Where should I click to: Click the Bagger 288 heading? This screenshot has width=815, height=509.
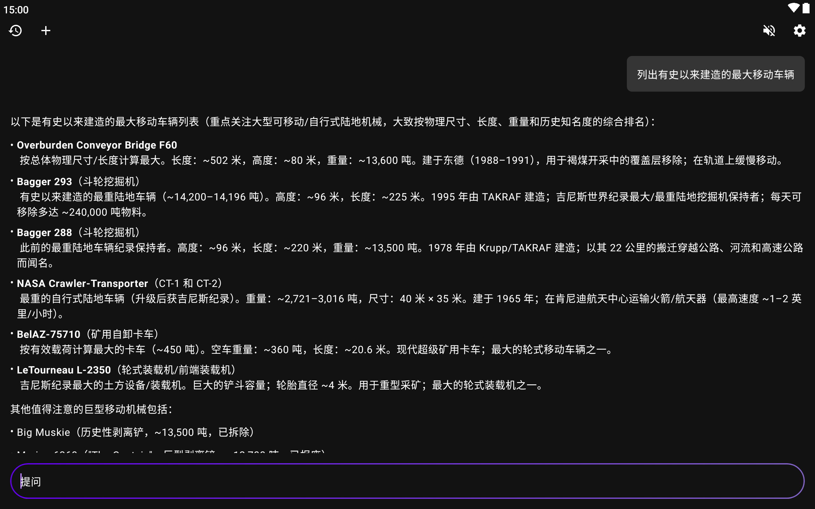(45, 233)
